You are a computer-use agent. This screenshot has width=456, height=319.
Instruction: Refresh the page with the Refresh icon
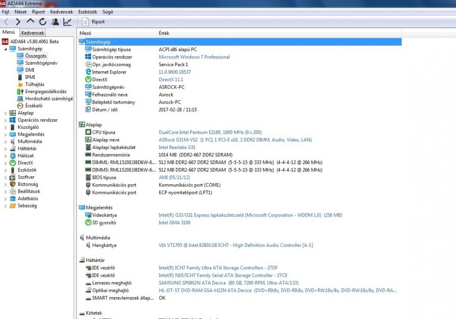(43, 22)
